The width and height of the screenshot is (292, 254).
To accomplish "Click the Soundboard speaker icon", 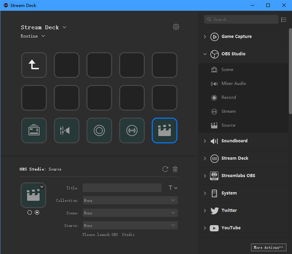I will pyautogui.click(x=214, y=141).
